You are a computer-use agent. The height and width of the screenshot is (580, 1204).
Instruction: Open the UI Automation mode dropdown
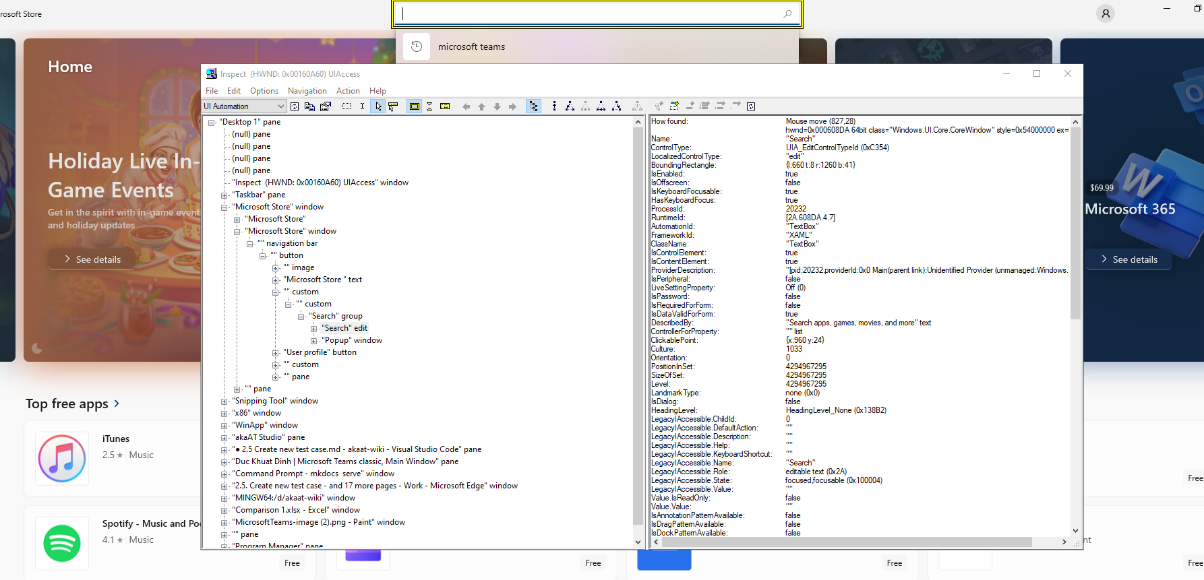pyautogui.click(x=245, y=106)
